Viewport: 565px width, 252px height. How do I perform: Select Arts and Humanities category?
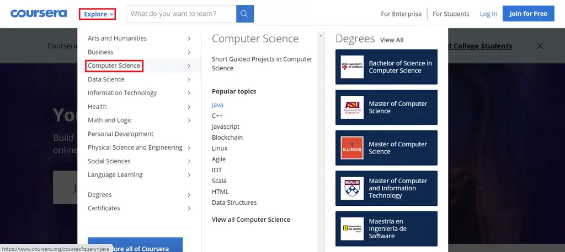(117, 38)
